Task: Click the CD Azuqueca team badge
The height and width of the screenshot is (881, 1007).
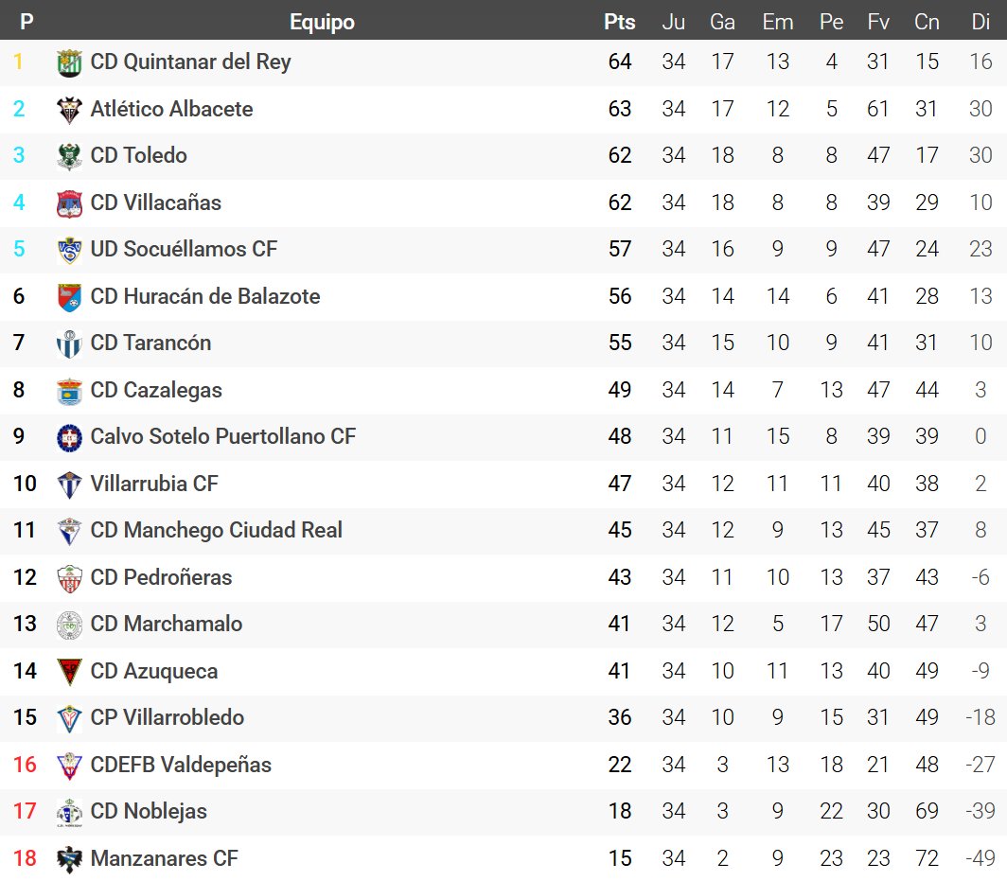Action: click(x=69, y=672)
